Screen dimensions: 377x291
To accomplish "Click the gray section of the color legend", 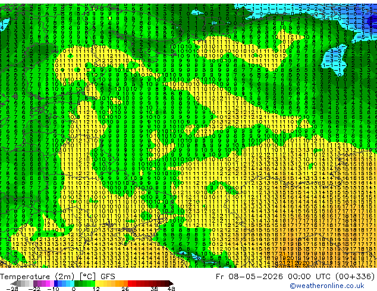I will click(21, 283).
